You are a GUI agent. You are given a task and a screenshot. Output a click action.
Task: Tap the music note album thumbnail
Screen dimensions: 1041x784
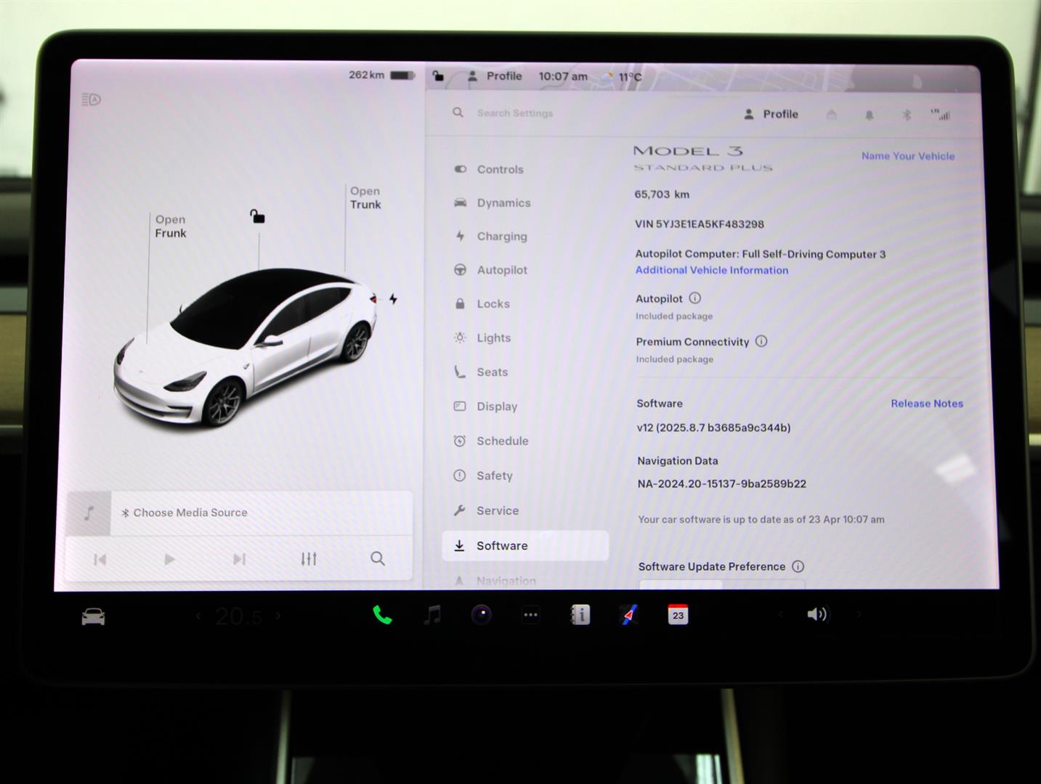tap(89, 513)
